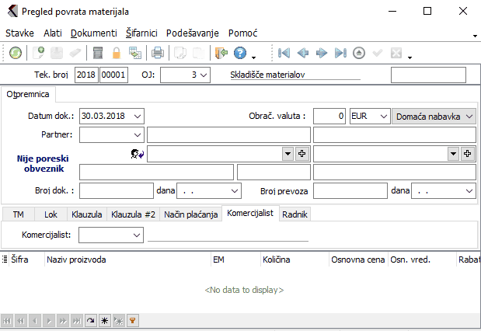Click the orange padlock lock icon

tap(117, 53)
